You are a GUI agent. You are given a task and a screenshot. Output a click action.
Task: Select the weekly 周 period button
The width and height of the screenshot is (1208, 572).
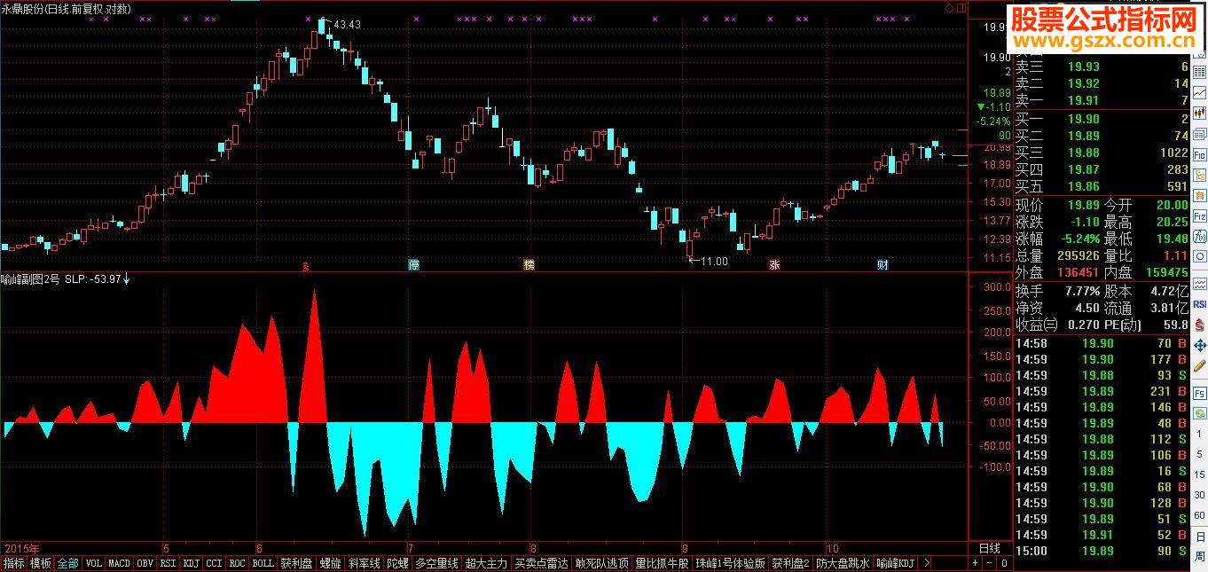[x=1200, y=555]
